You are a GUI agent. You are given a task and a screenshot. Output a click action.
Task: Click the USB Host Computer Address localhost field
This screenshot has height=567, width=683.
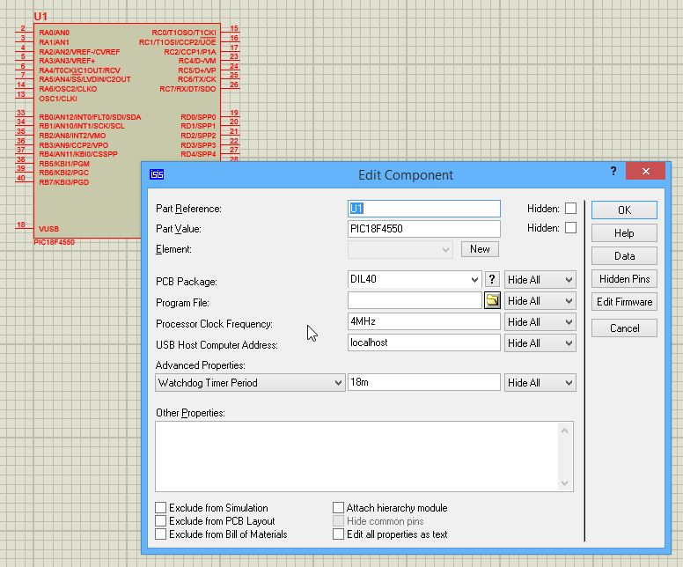(424, 342)
